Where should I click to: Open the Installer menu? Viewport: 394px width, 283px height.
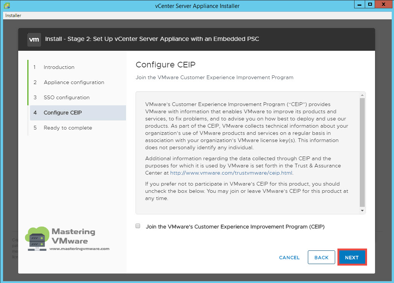(13, 16)
